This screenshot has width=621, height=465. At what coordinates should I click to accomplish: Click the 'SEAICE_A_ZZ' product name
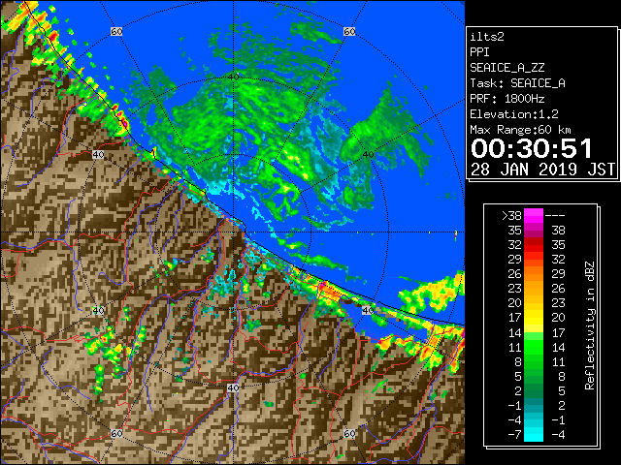coord(507,68)
